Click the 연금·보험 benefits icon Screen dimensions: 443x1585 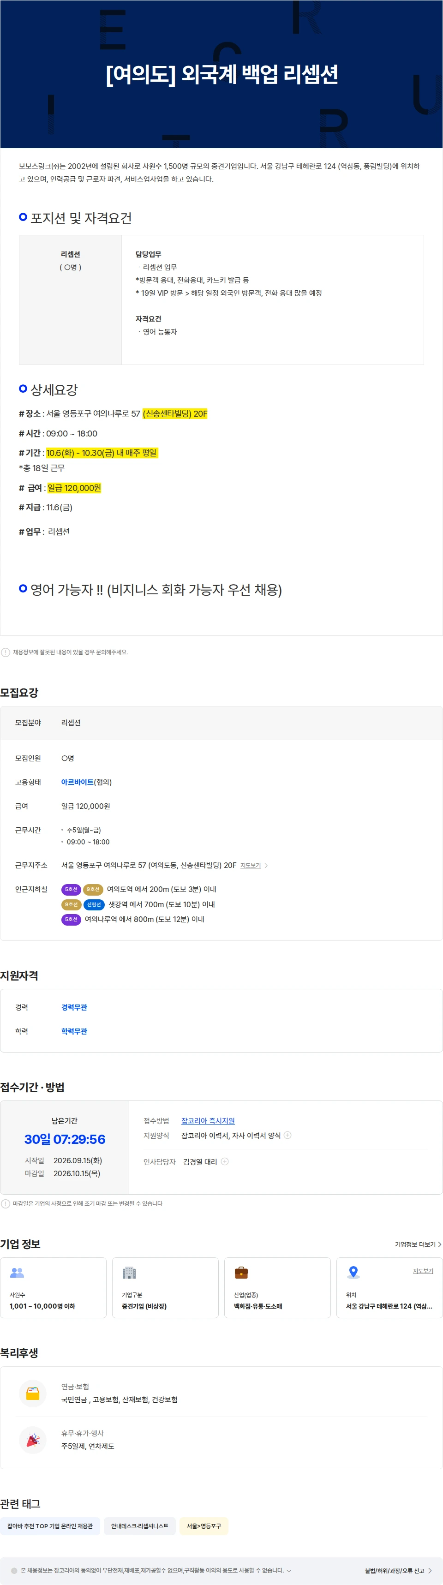(33, 1394)
